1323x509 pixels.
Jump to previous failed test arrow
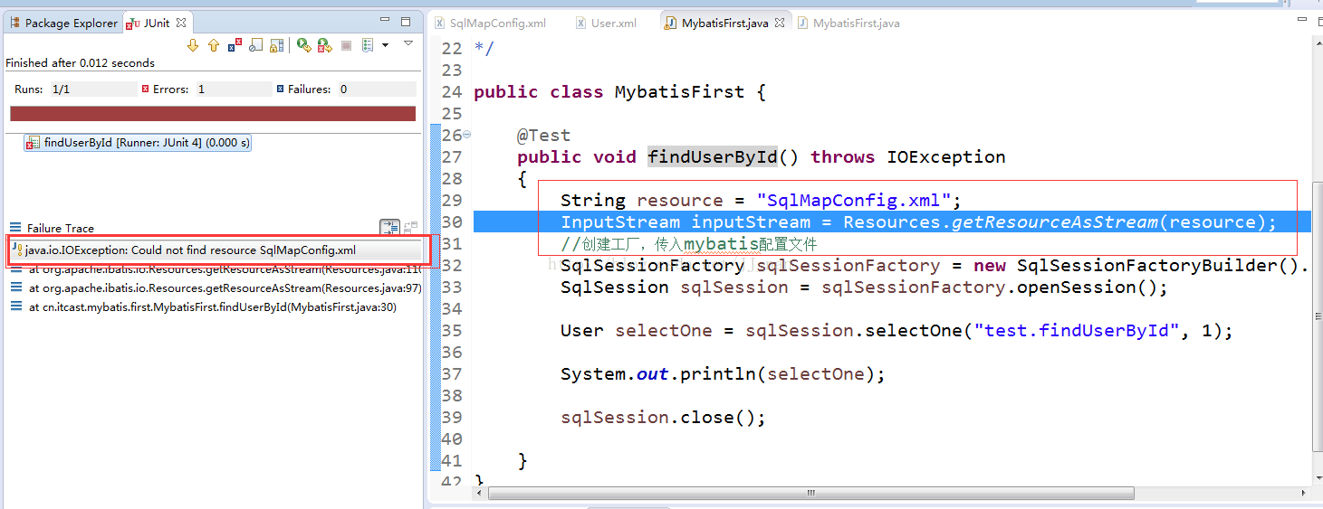tap(214, 45)
